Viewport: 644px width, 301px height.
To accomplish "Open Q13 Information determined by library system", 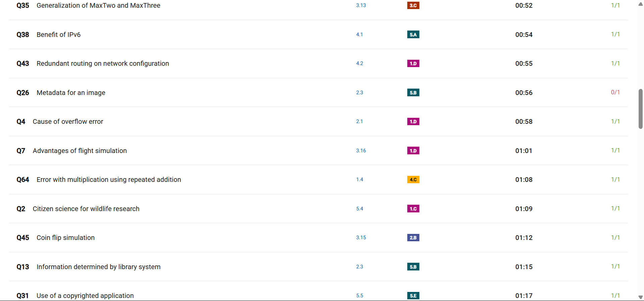I will 98,267.
